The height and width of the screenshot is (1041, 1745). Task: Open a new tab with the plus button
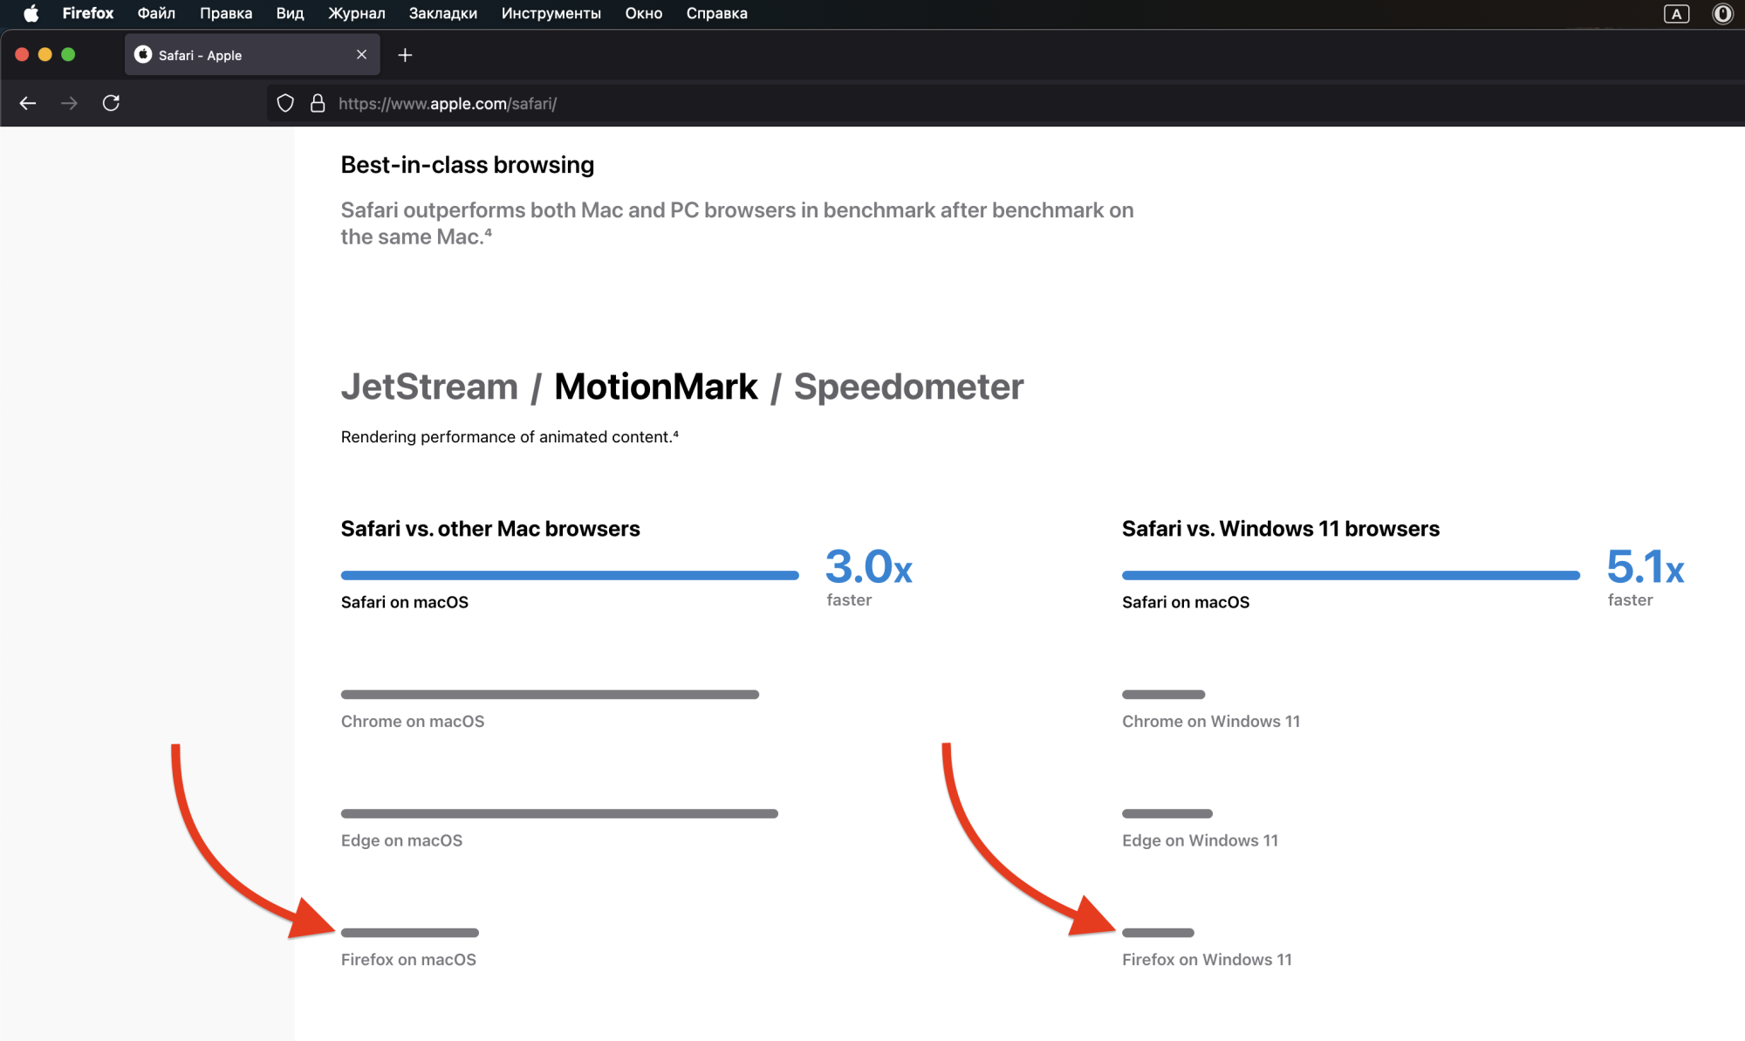(405, 55)
